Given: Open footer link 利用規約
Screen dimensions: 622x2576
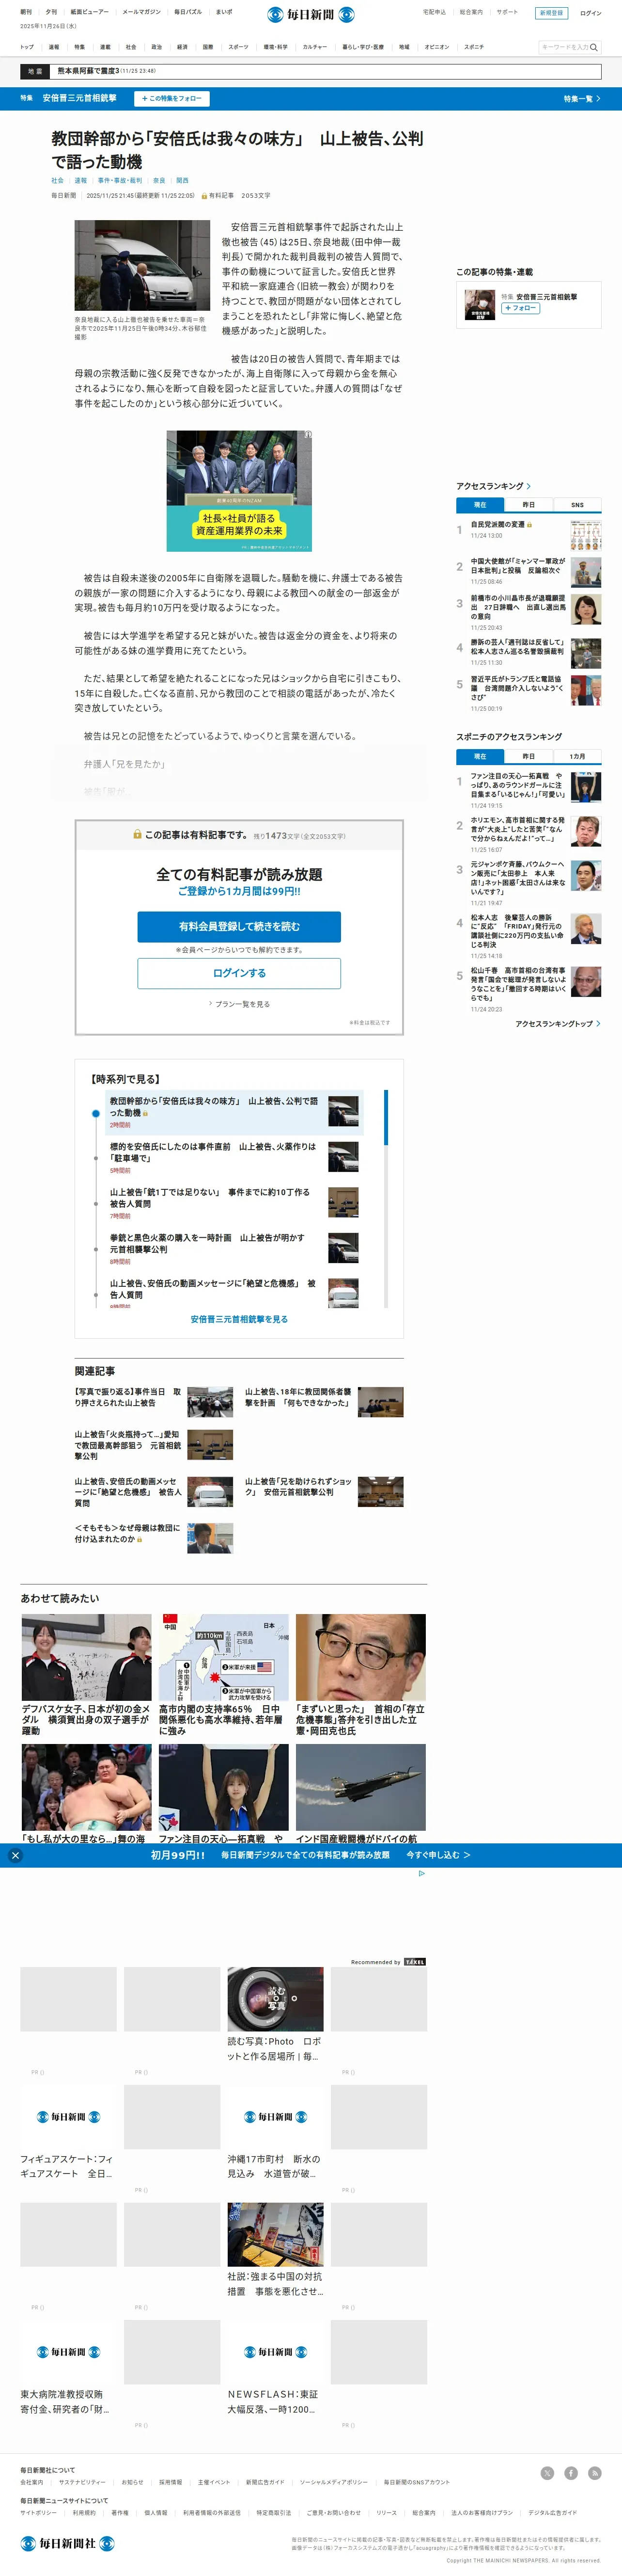Looking at the screenshot, I should coord(84,2512).
